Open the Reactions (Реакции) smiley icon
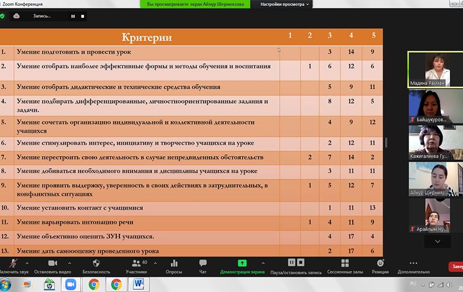Screen dimensions: 463x292 coord(380,263)
